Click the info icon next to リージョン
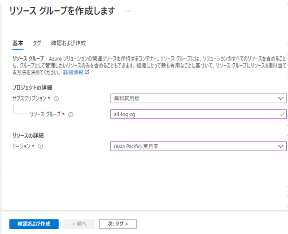 click(41, 146)
